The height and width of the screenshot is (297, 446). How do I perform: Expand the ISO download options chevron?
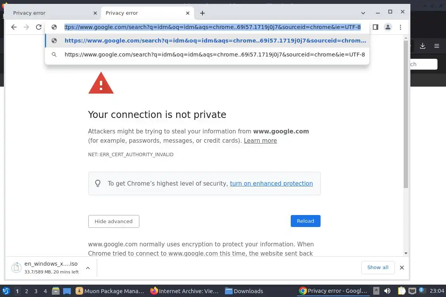tap(88, 268)
